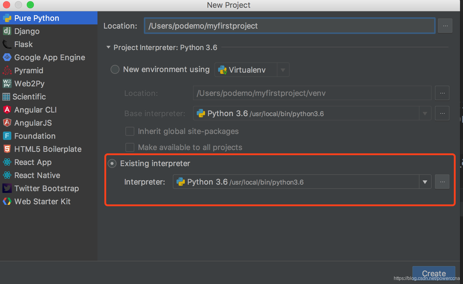Choose Twitter Bootstrap project type
Screen dimensions: 463x284
click(x=49, y=188)
